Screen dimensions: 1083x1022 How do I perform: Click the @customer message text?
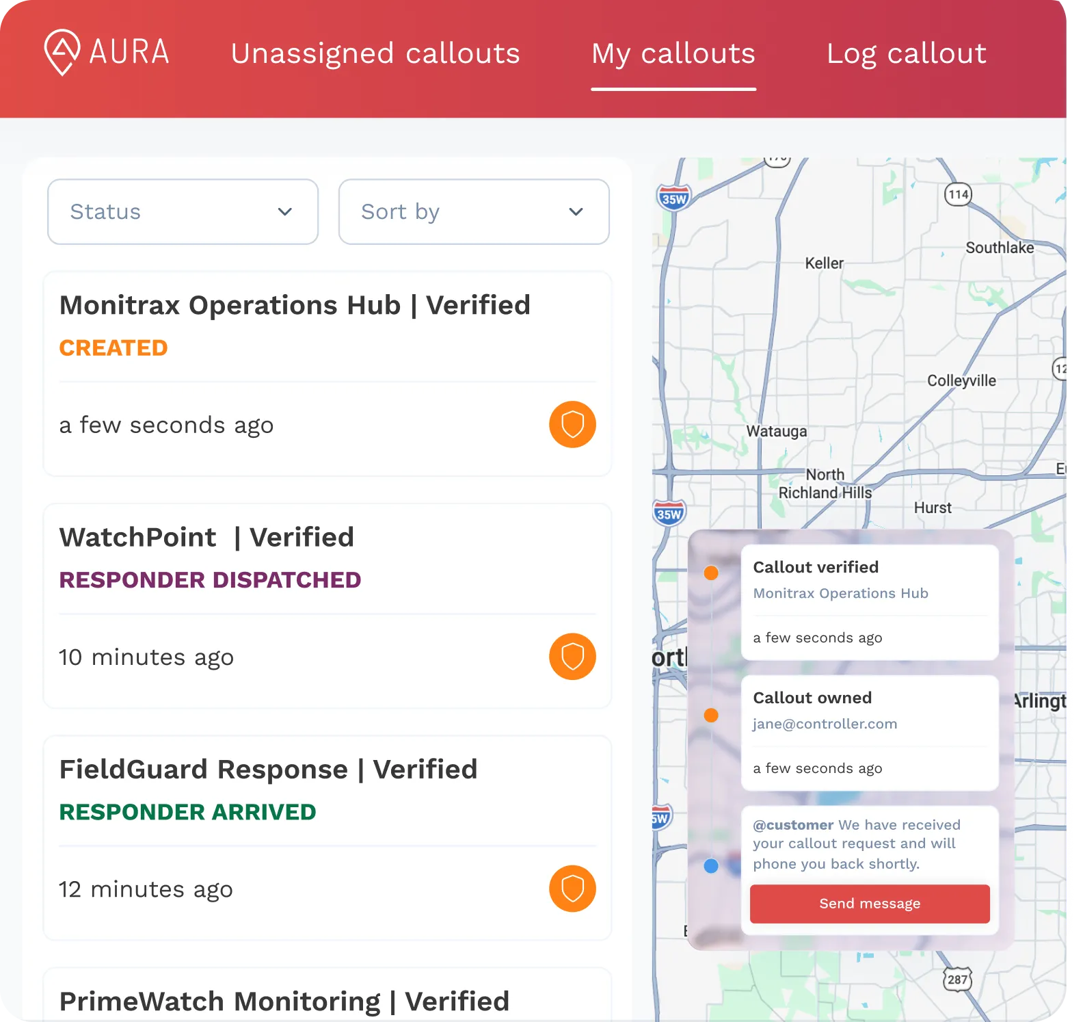click(x=857, y=844)
